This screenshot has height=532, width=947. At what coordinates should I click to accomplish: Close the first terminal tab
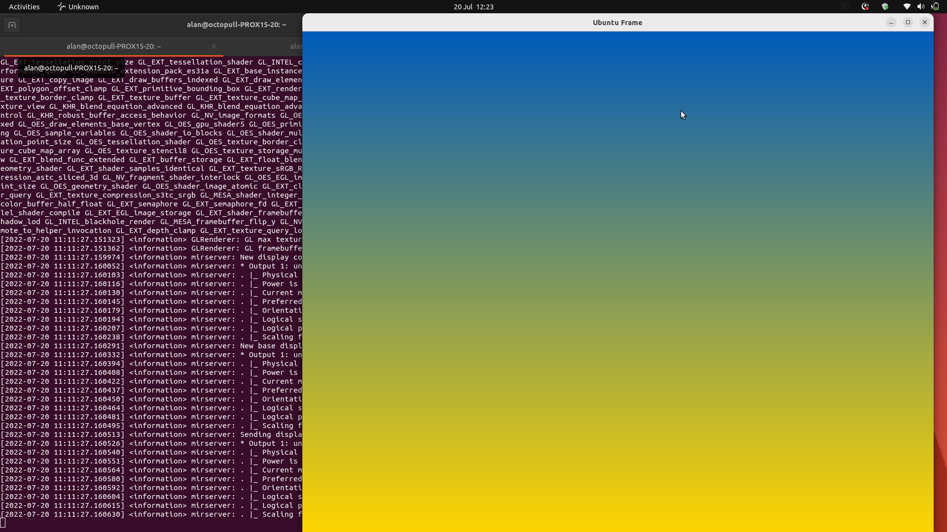click(214, 46)
